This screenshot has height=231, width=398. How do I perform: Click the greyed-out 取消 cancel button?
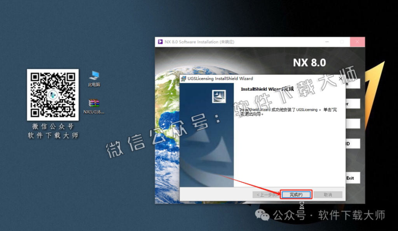pos(328,194)
